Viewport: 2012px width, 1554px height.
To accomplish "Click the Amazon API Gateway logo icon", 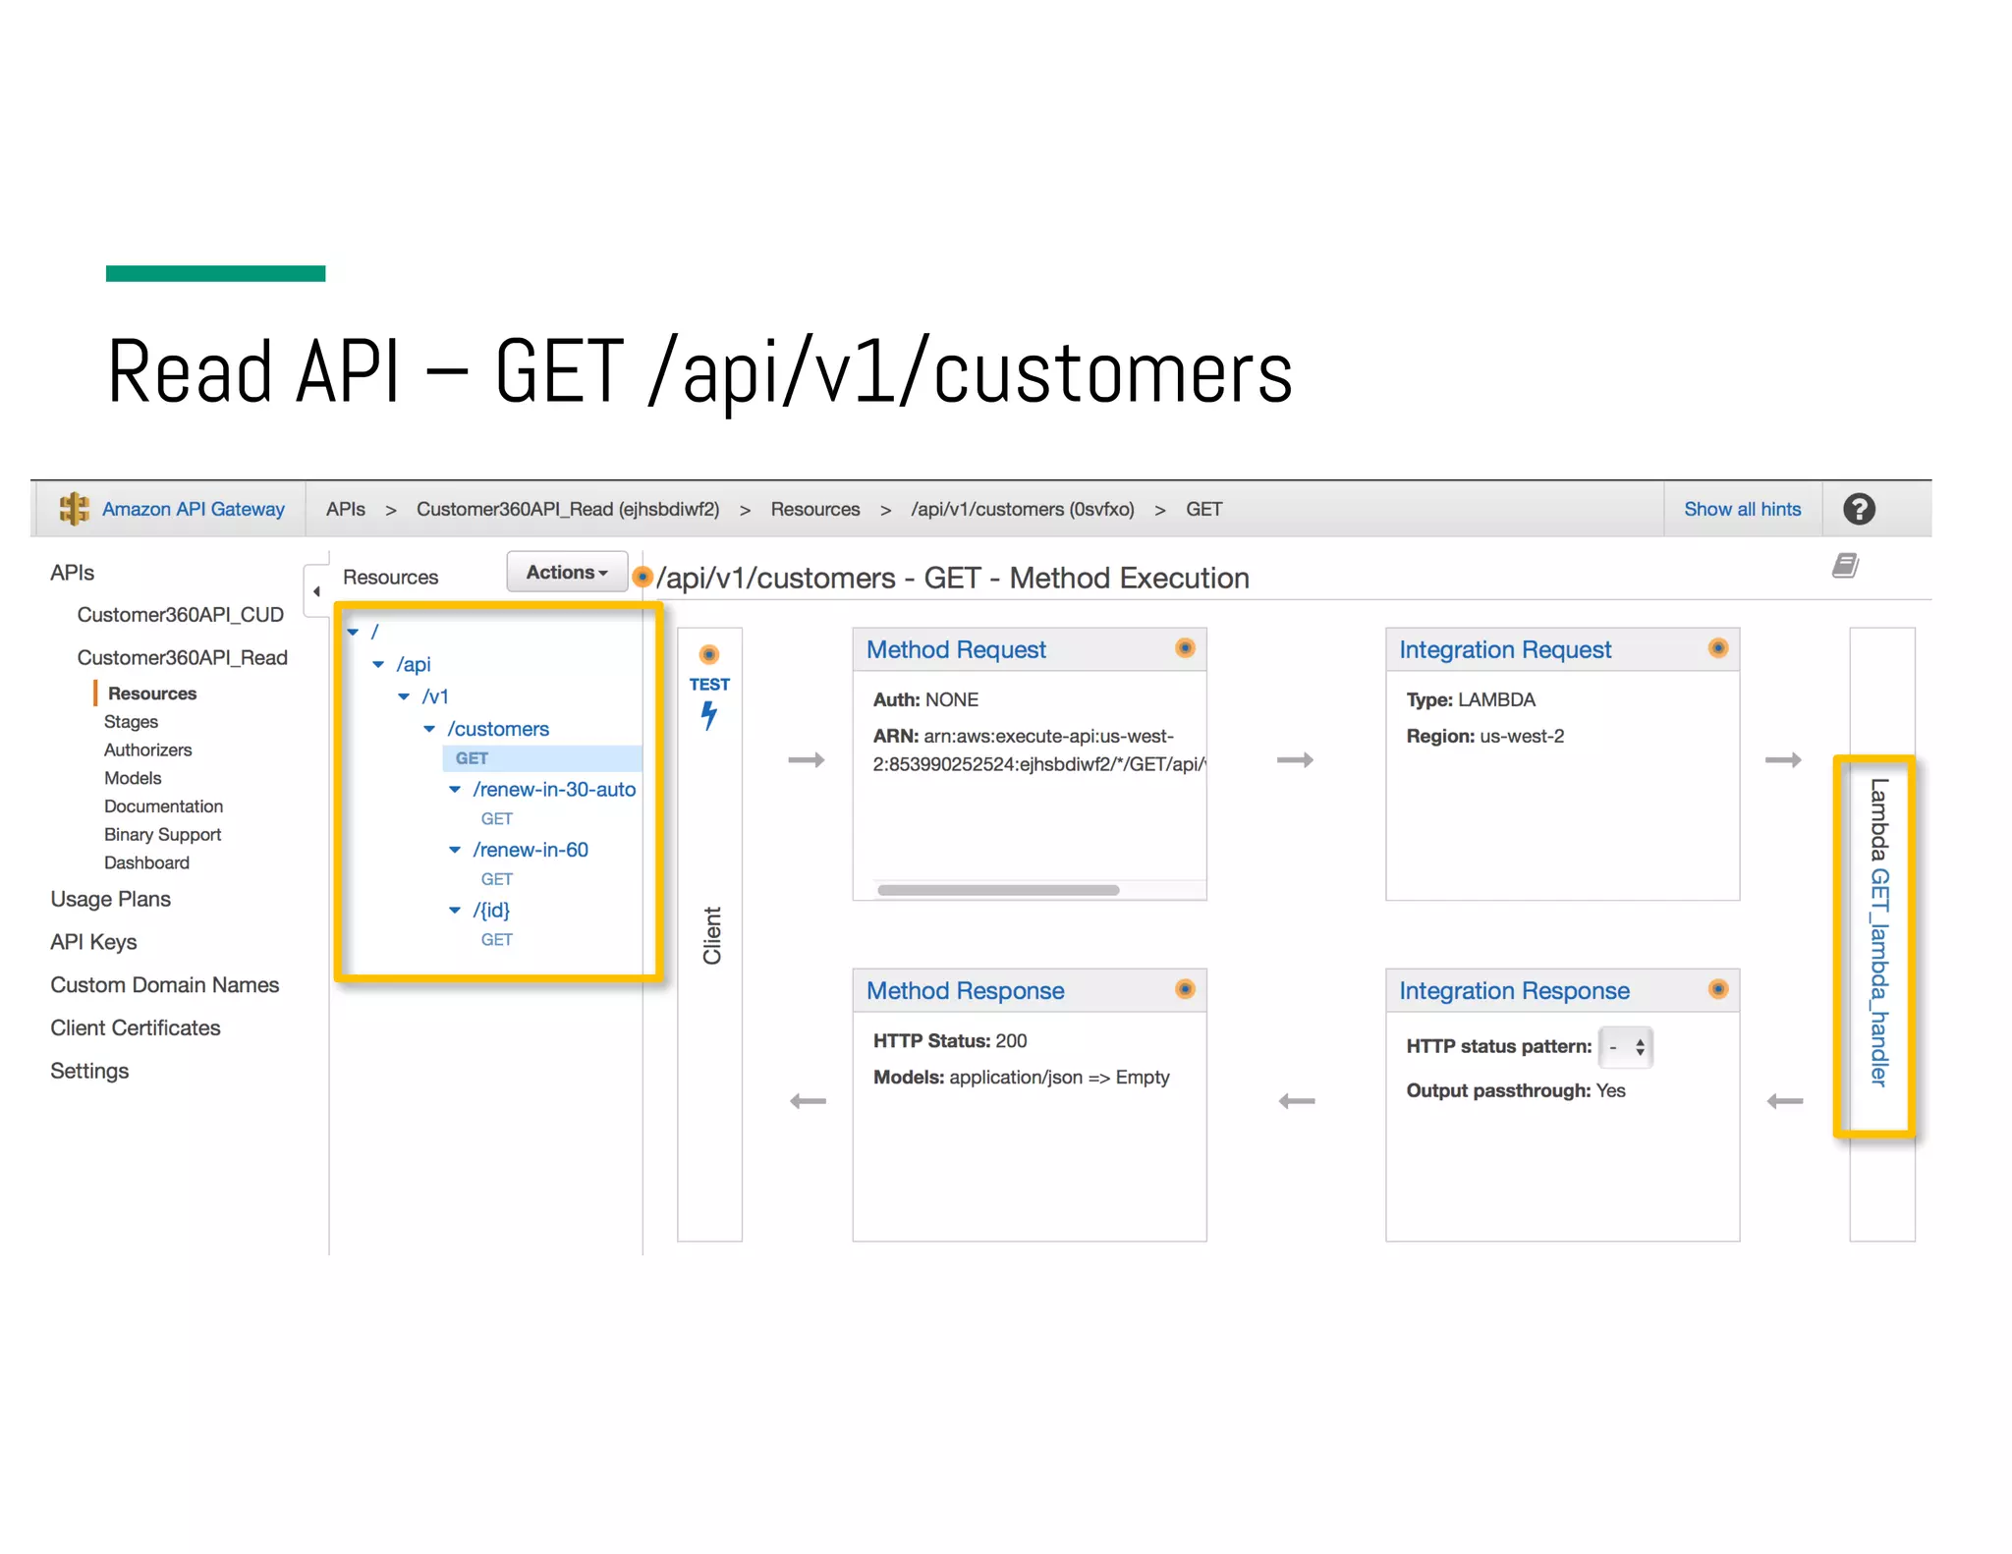I will click(x=74, y=509).
